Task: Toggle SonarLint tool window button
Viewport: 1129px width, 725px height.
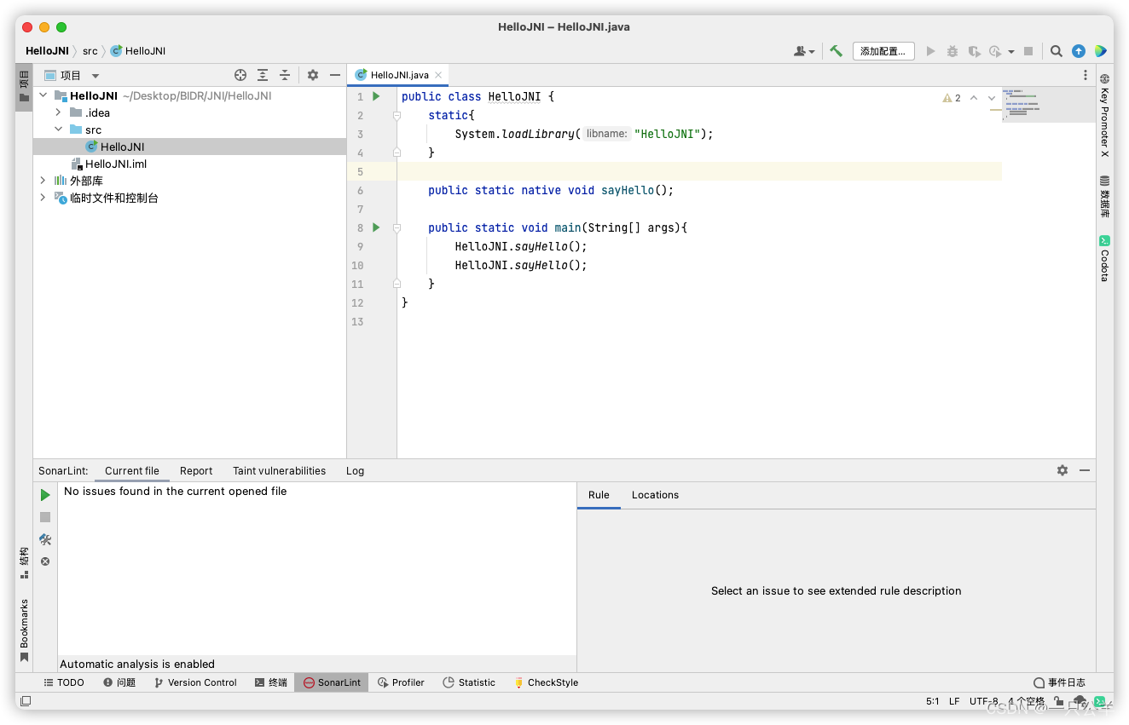Action: coord(332,682)
